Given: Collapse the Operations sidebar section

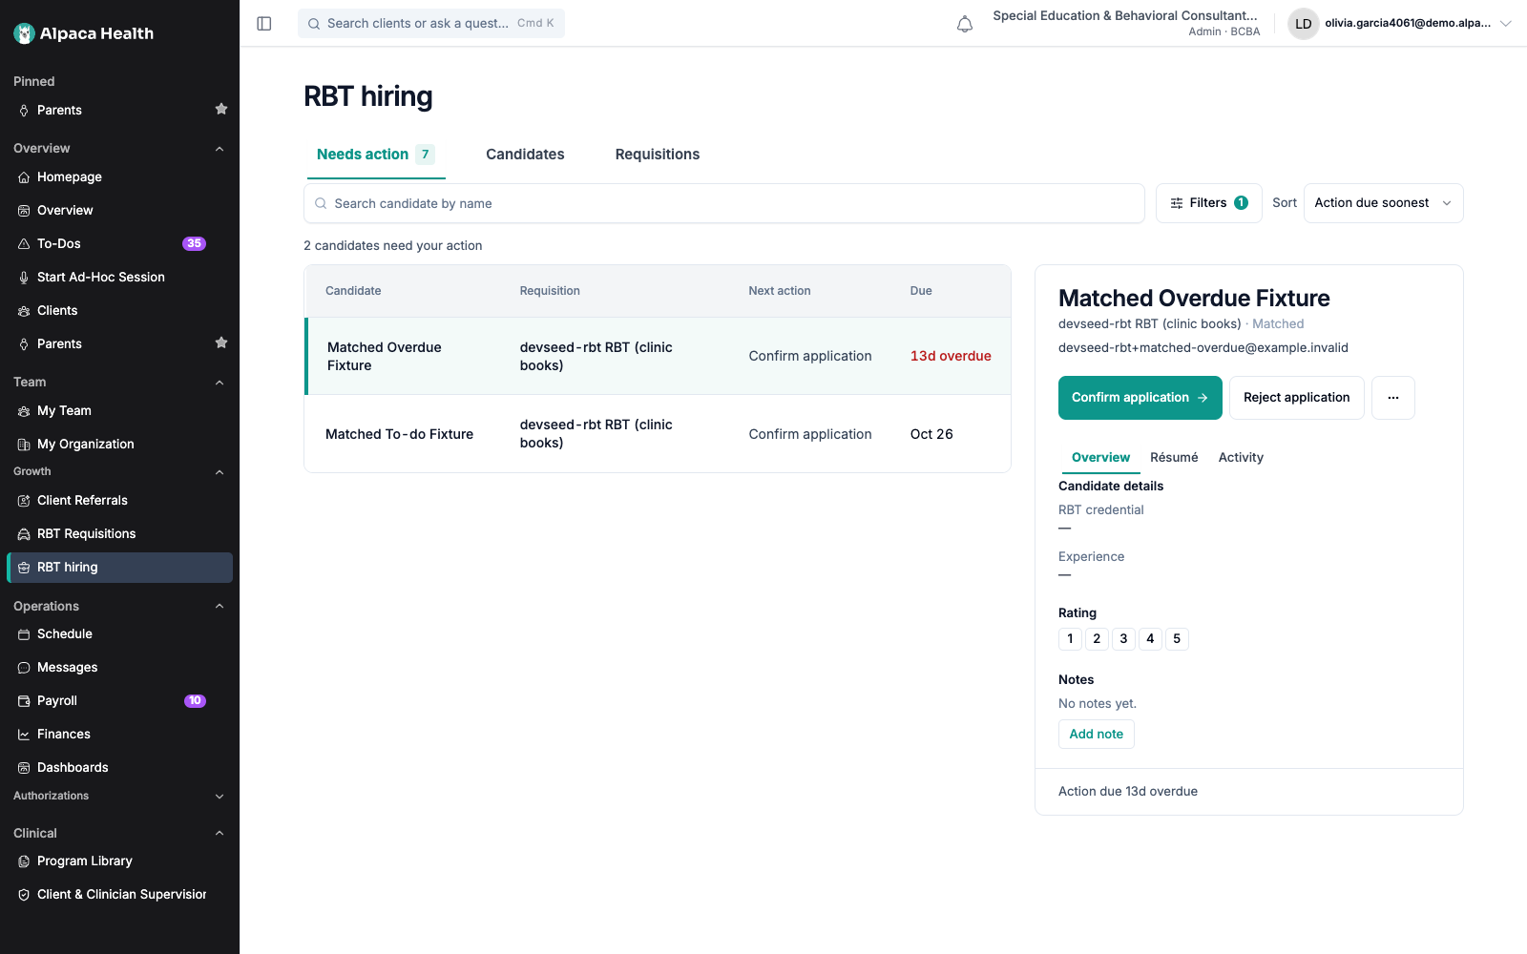Looking at the screenshot, I should [220, 606].
